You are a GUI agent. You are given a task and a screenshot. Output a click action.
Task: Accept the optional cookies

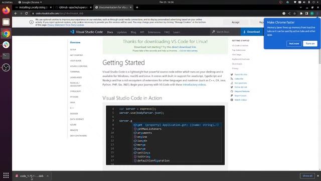tap(235, 22)
